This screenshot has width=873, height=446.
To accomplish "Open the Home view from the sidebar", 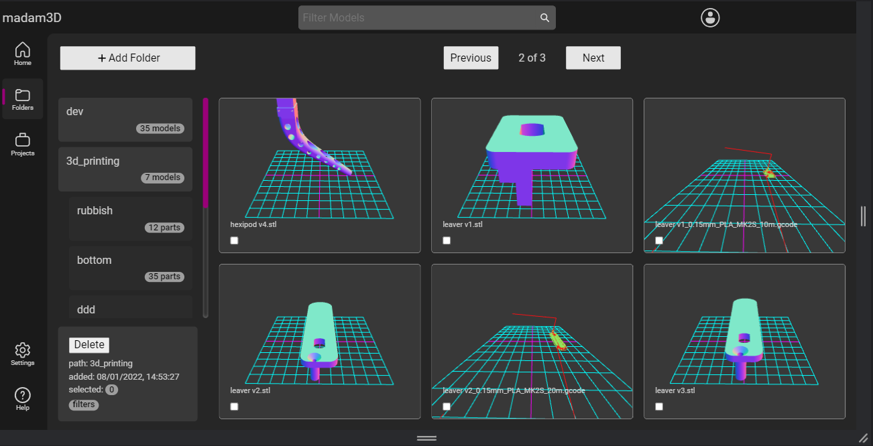I will pos(22,54).
